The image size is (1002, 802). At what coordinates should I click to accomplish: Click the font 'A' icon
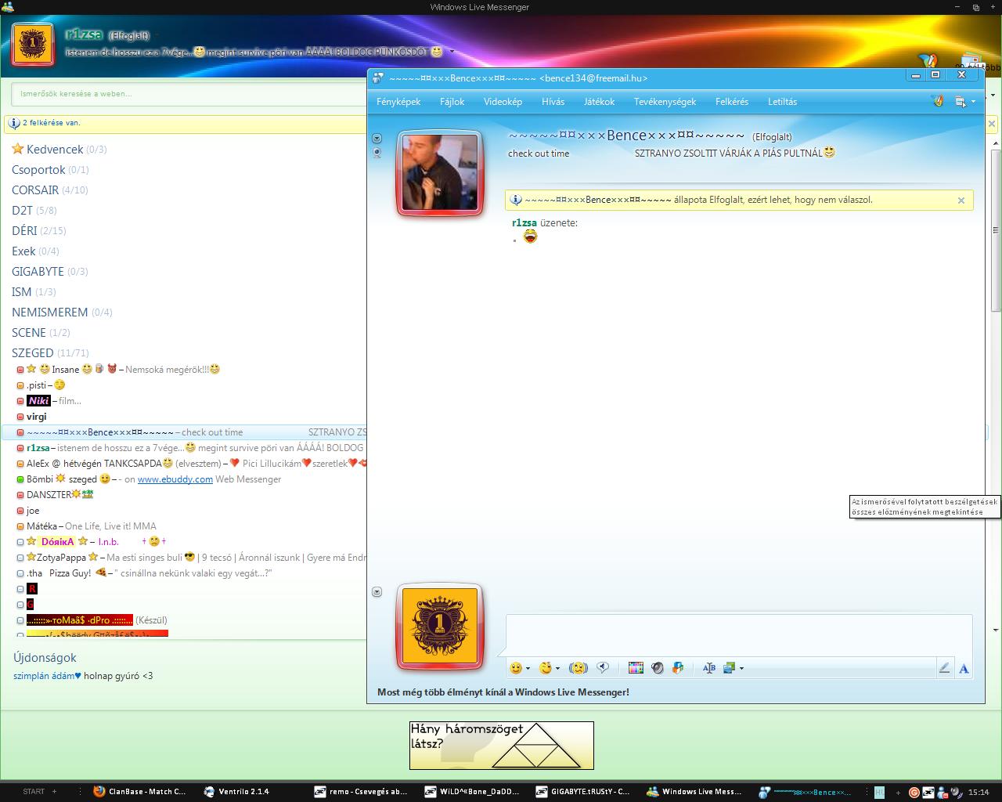coord(964,668)
